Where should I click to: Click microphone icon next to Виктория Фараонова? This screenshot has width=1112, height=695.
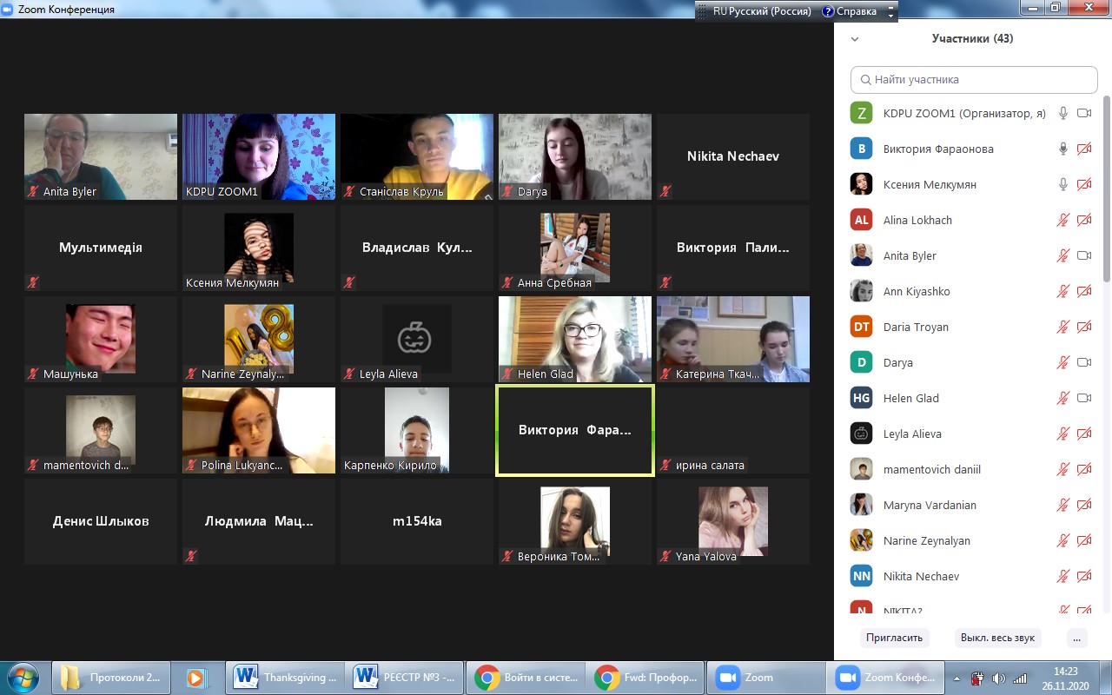point(1062,149)
